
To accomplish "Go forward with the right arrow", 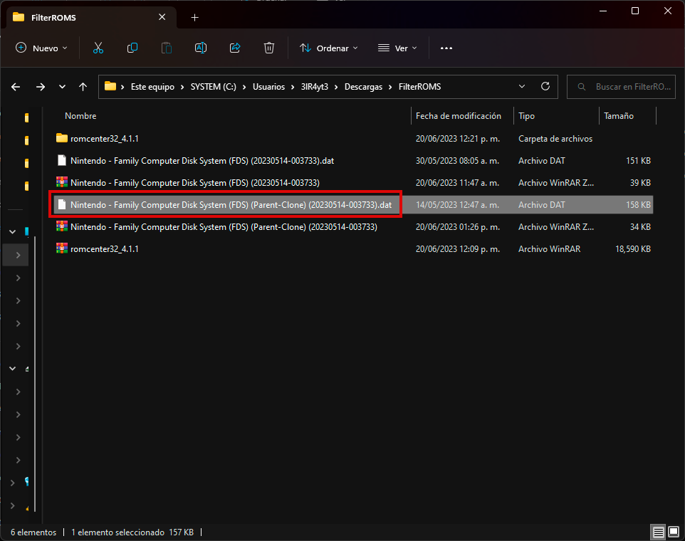I will pos(41,87).
